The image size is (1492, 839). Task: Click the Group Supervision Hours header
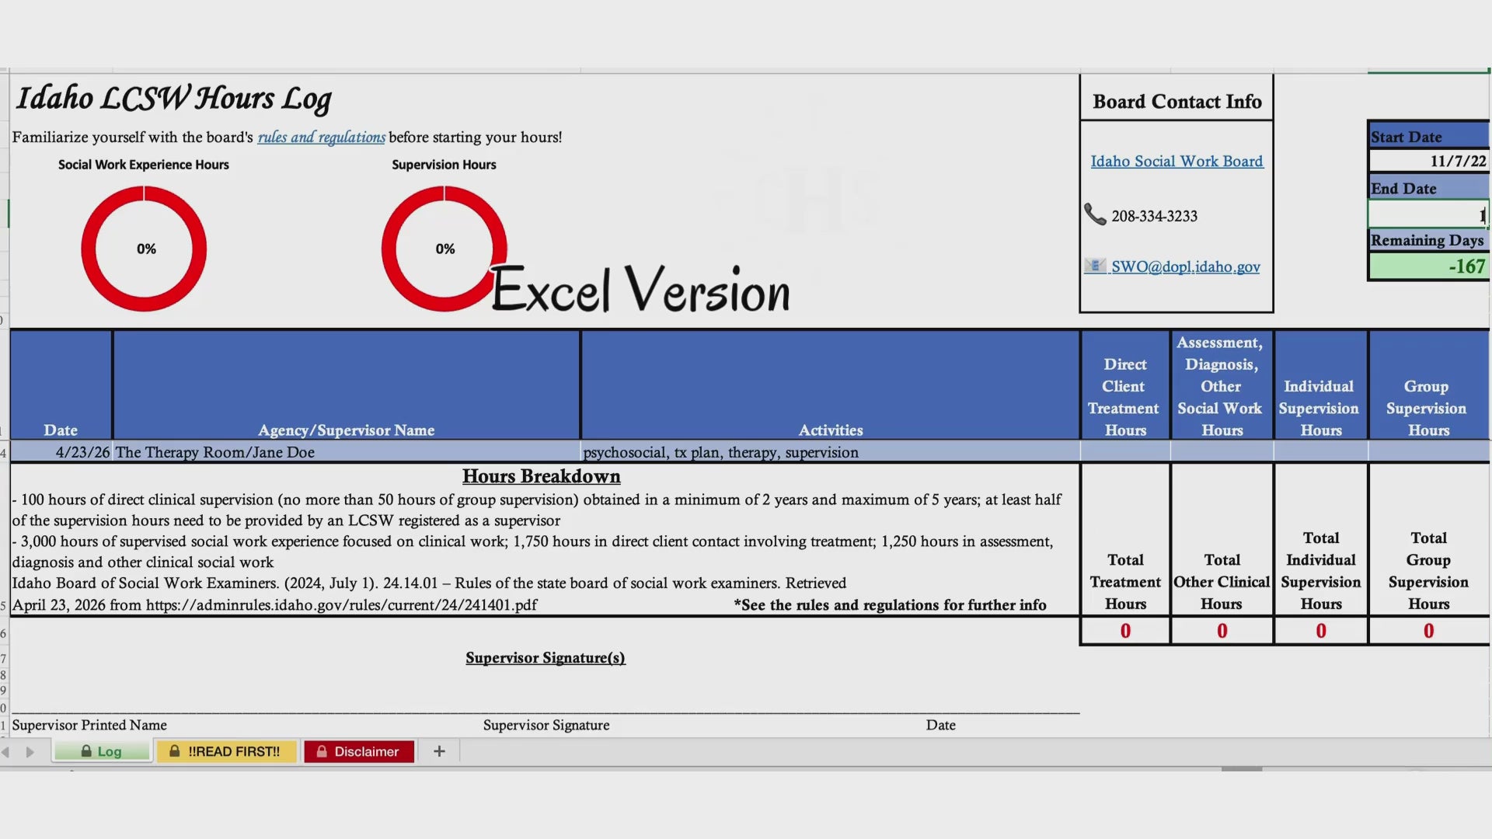(x=1428, y=385)
